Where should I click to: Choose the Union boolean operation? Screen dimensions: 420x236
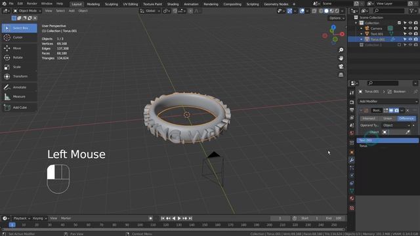[x=388, y=119]
